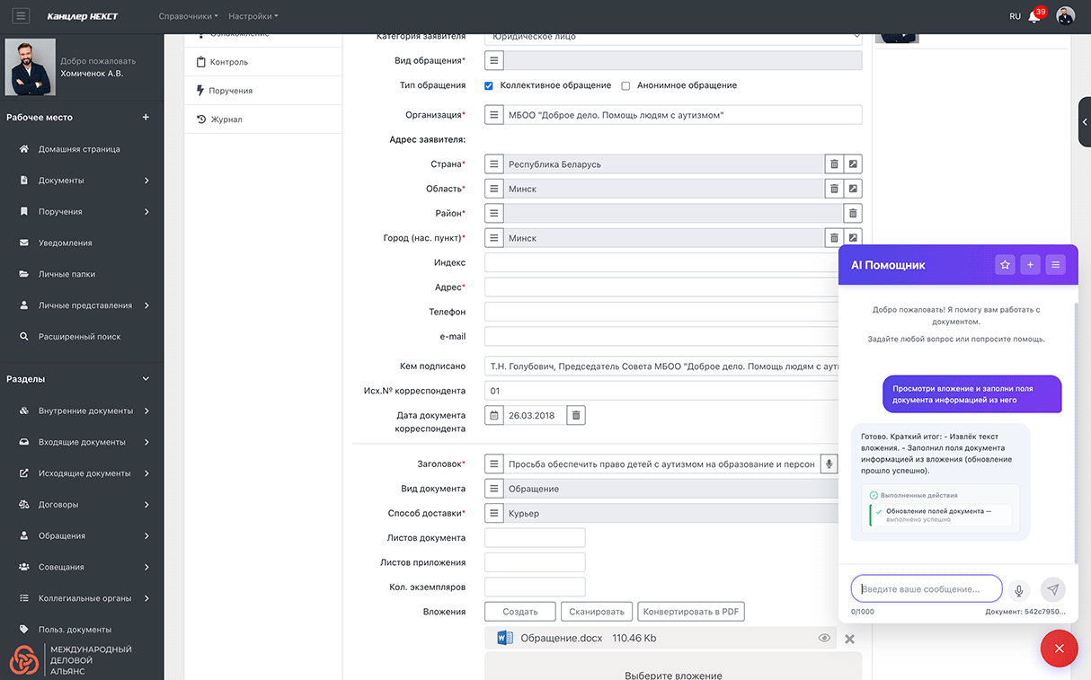Screen dimensions: 1091x680
Task: Click the Конвертировать в PDF button
Action: [x=691, y=612]
